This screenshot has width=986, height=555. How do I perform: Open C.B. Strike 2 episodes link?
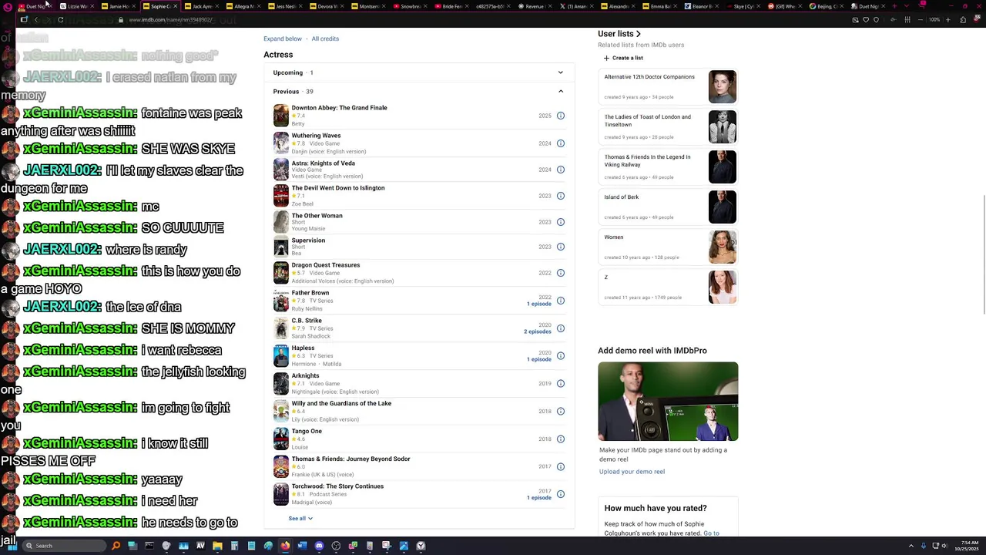tap(538, 331)
